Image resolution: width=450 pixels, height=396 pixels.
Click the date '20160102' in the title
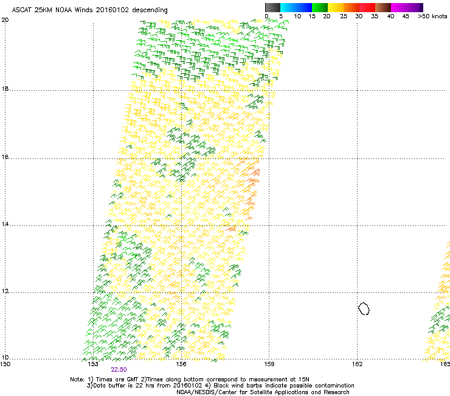point(112,10)
